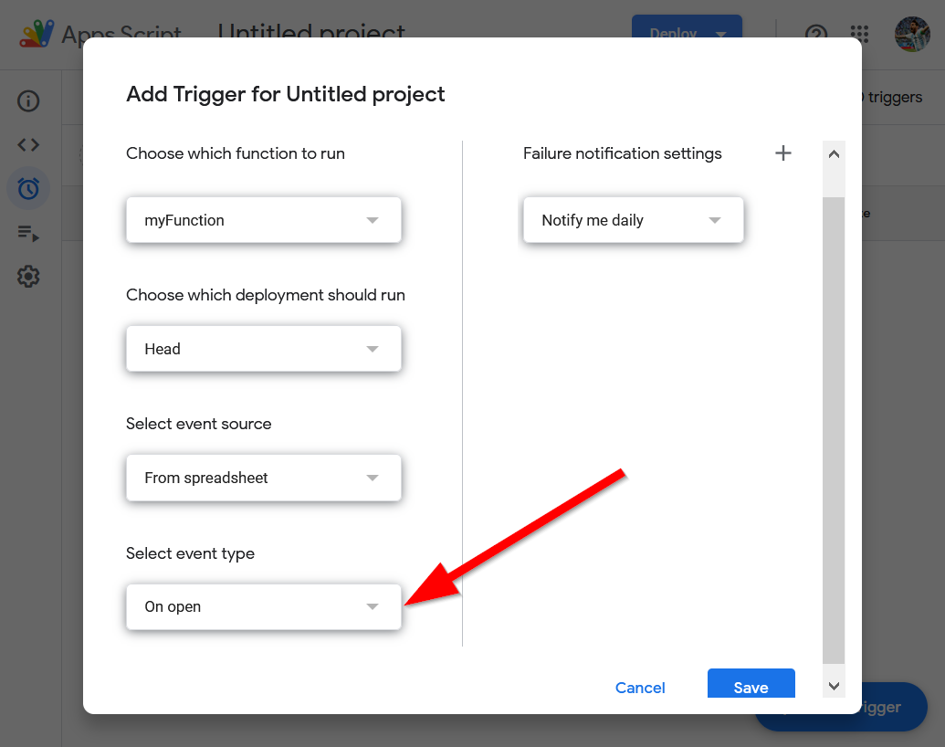Click the scrollbar up arrow in dialog
945x747 pixels.
click(834, 154)
